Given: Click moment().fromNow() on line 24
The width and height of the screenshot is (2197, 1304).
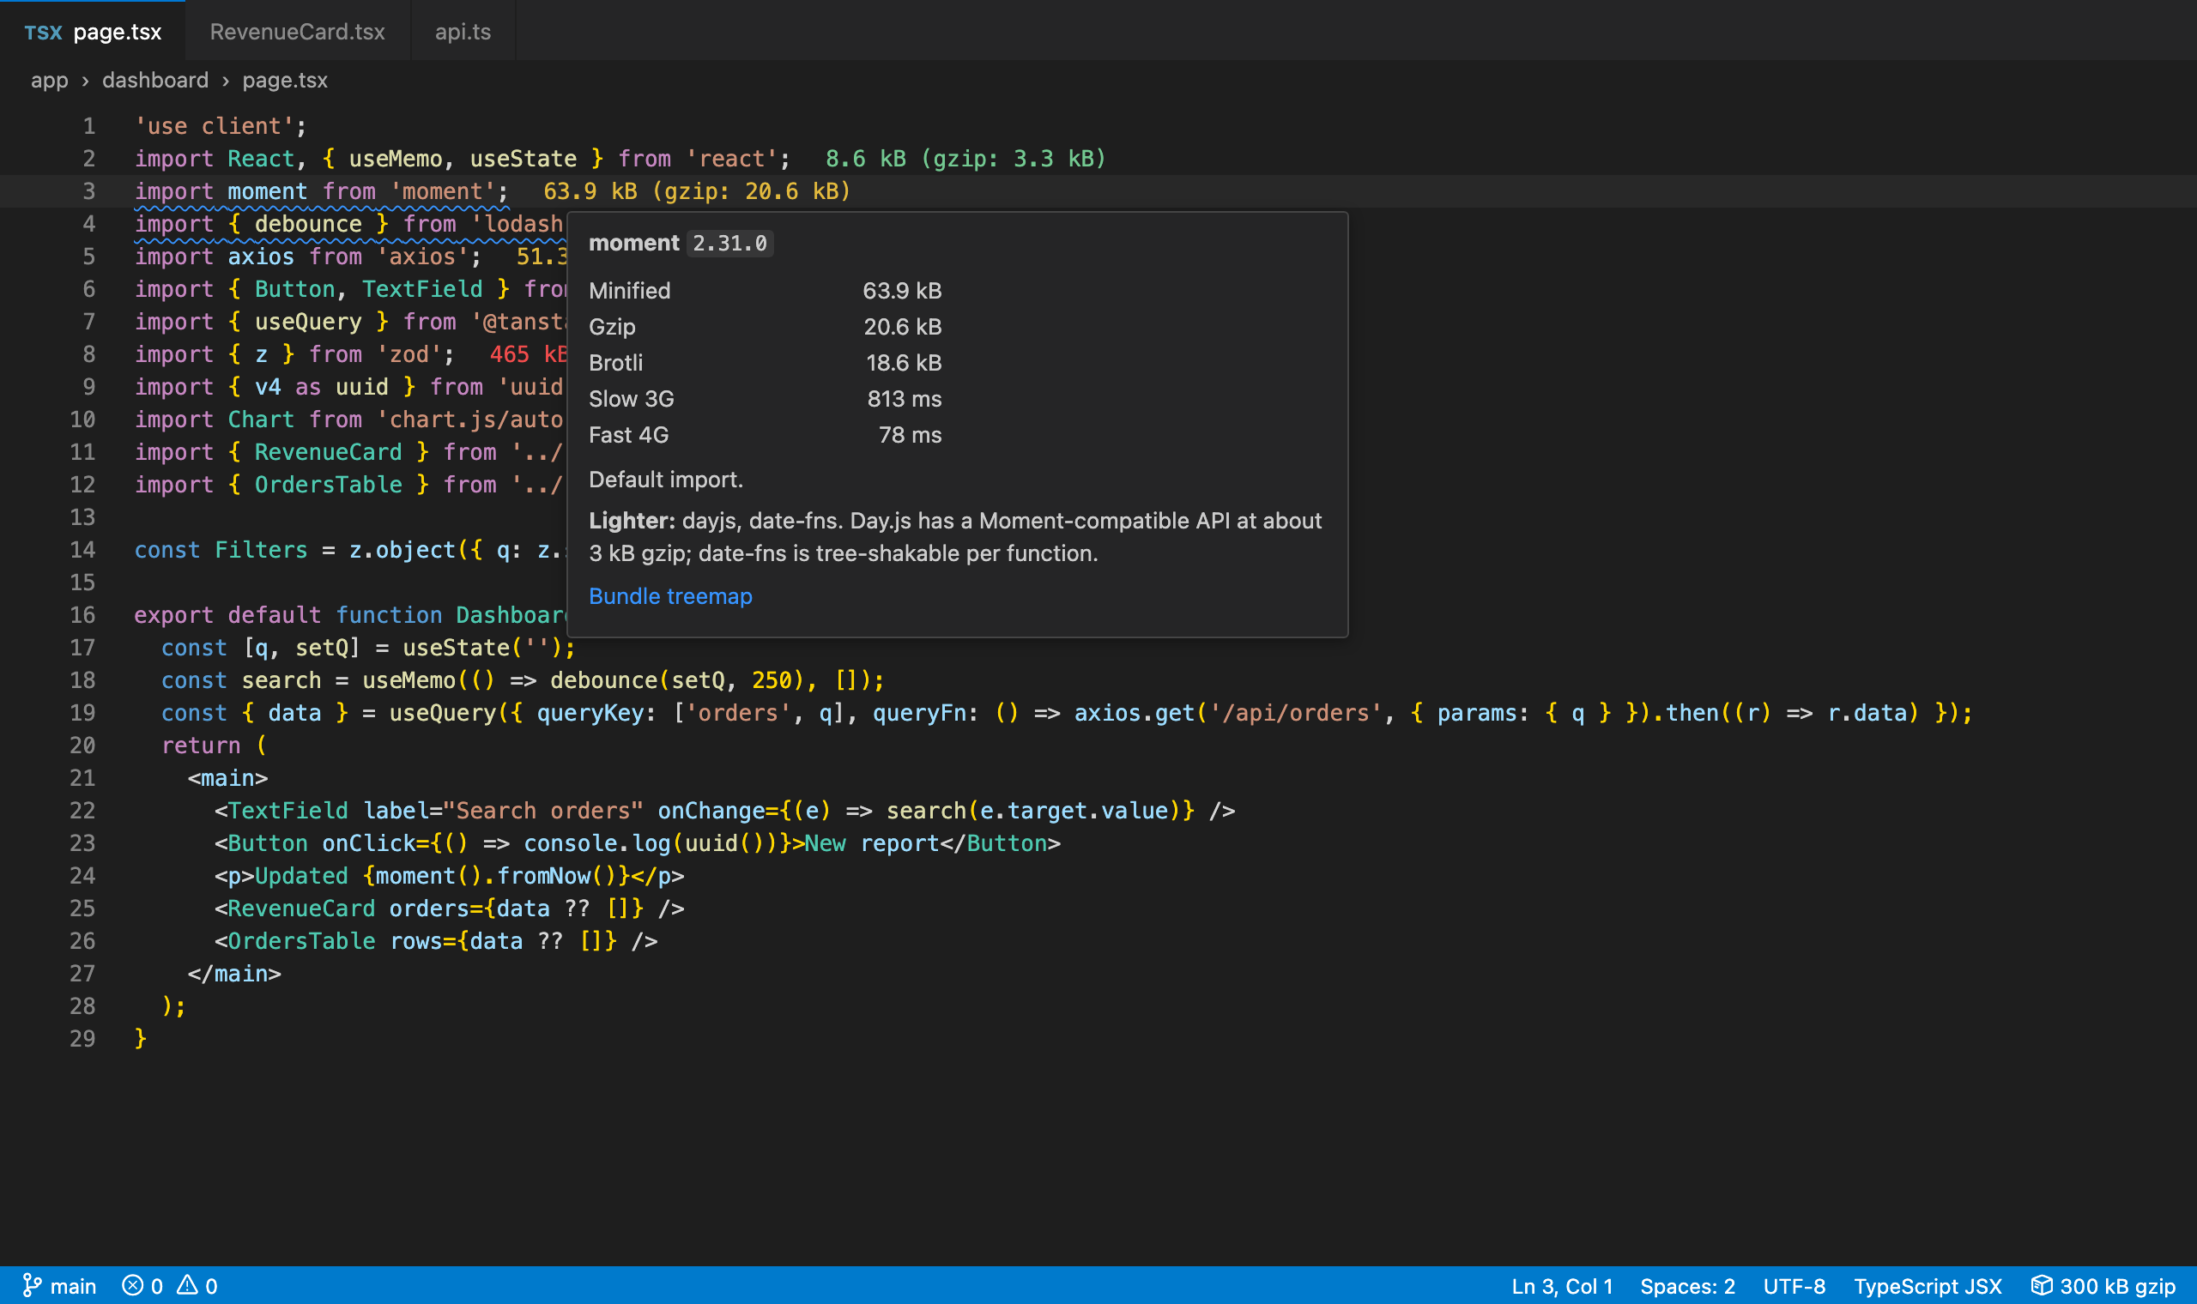Looking at the screenshot, I should (x=497, y=875).
